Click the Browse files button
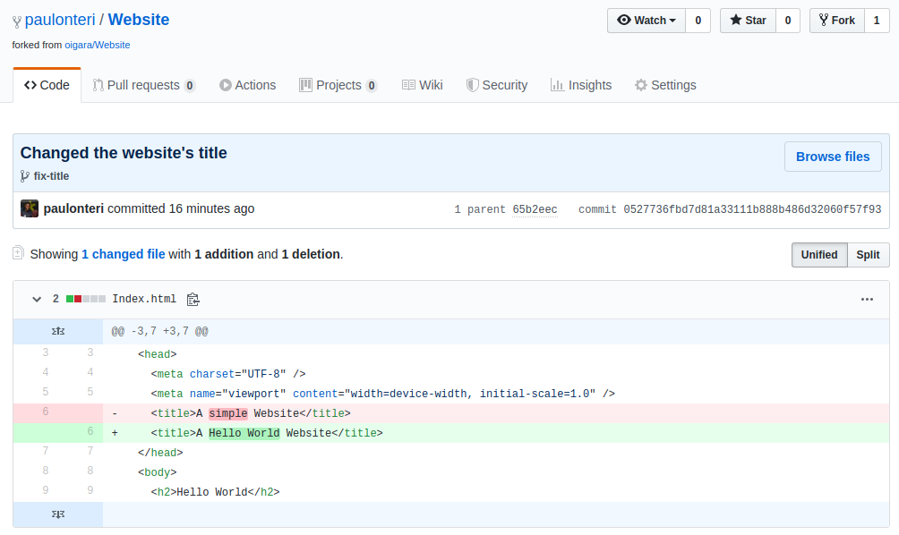899x535 pixels. 832,157
